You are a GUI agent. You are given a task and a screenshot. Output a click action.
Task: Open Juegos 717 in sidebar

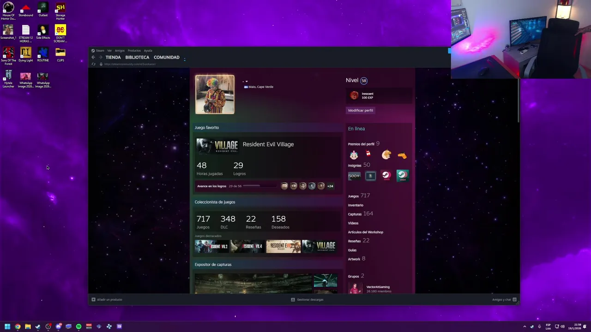click(x=359, y=196)
